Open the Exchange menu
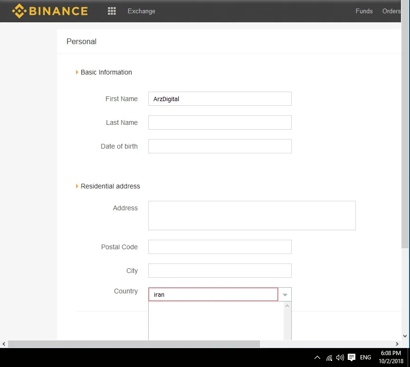The image size is (410, 367). (x=141, y=11)
